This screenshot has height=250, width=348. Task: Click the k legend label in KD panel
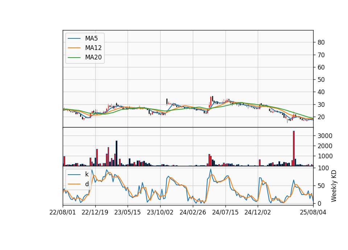tap(87, 175)
